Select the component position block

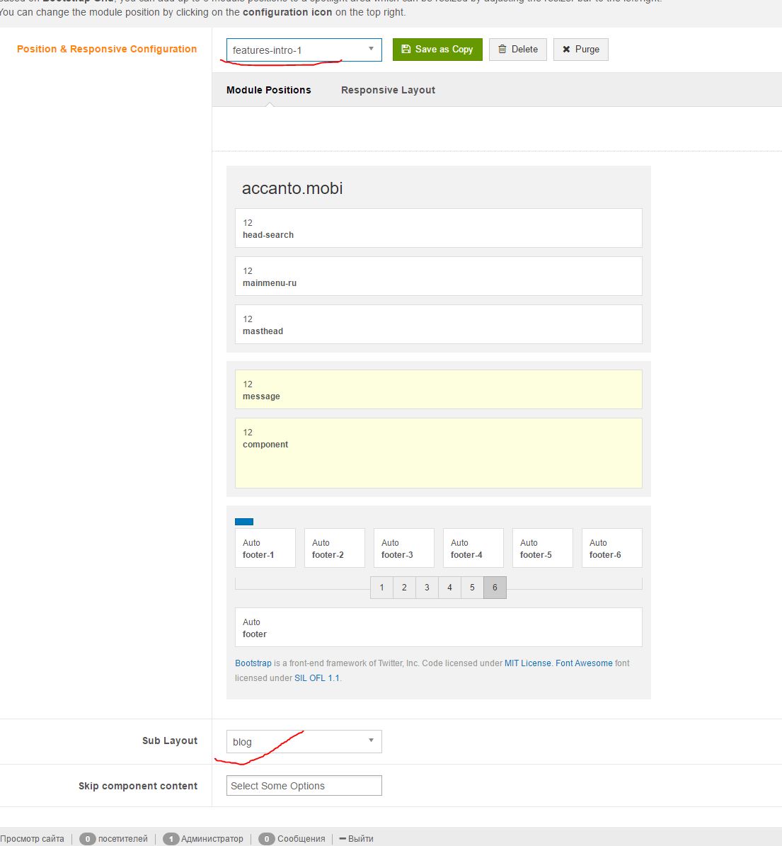(x=439, y=453)
